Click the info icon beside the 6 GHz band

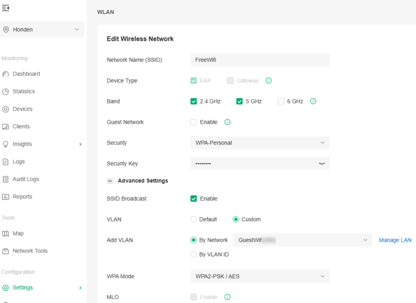(x=313, y=102)
